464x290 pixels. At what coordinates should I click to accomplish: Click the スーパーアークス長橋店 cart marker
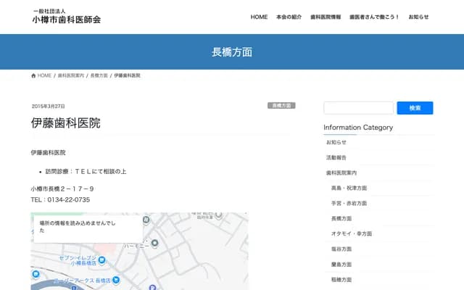[x=115, y=280]
